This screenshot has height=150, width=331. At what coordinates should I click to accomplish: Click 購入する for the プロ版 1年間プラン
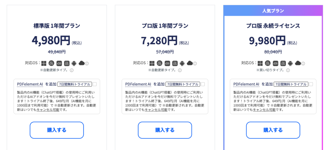(165, 130)
